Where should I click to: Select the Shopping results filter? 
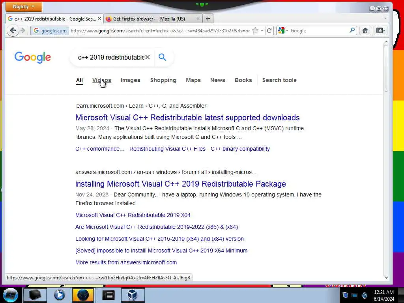click(x=163, y=80)
